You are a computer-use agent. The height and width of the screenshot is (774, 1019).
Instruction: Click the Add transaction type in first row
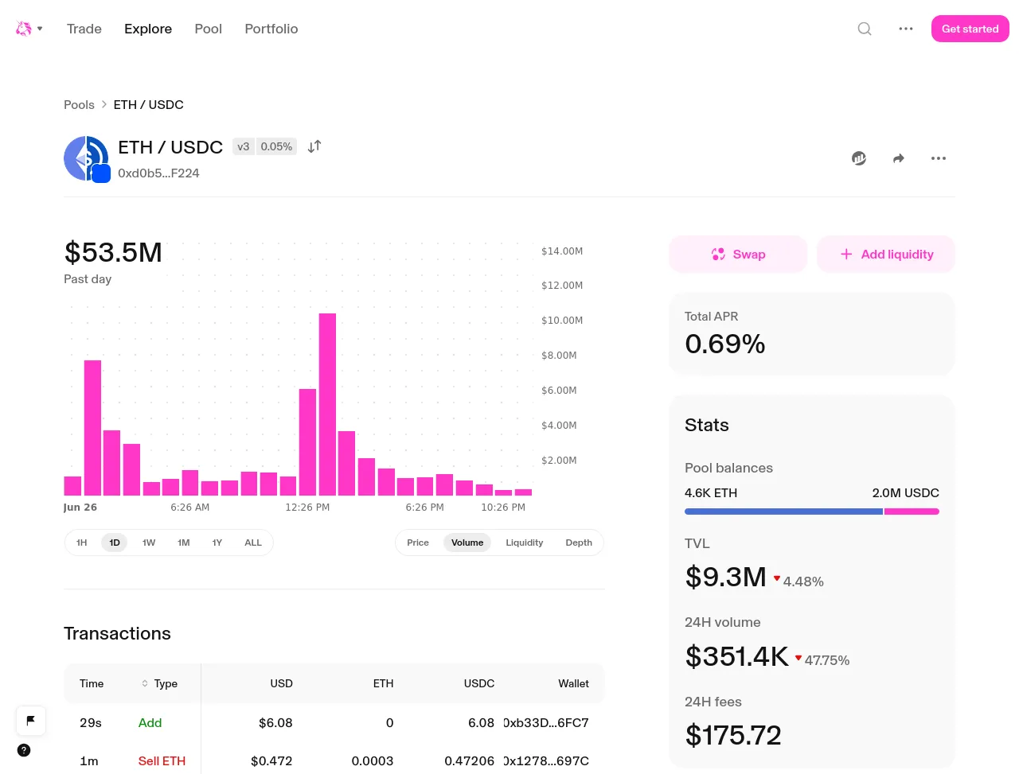coord(150,723)
